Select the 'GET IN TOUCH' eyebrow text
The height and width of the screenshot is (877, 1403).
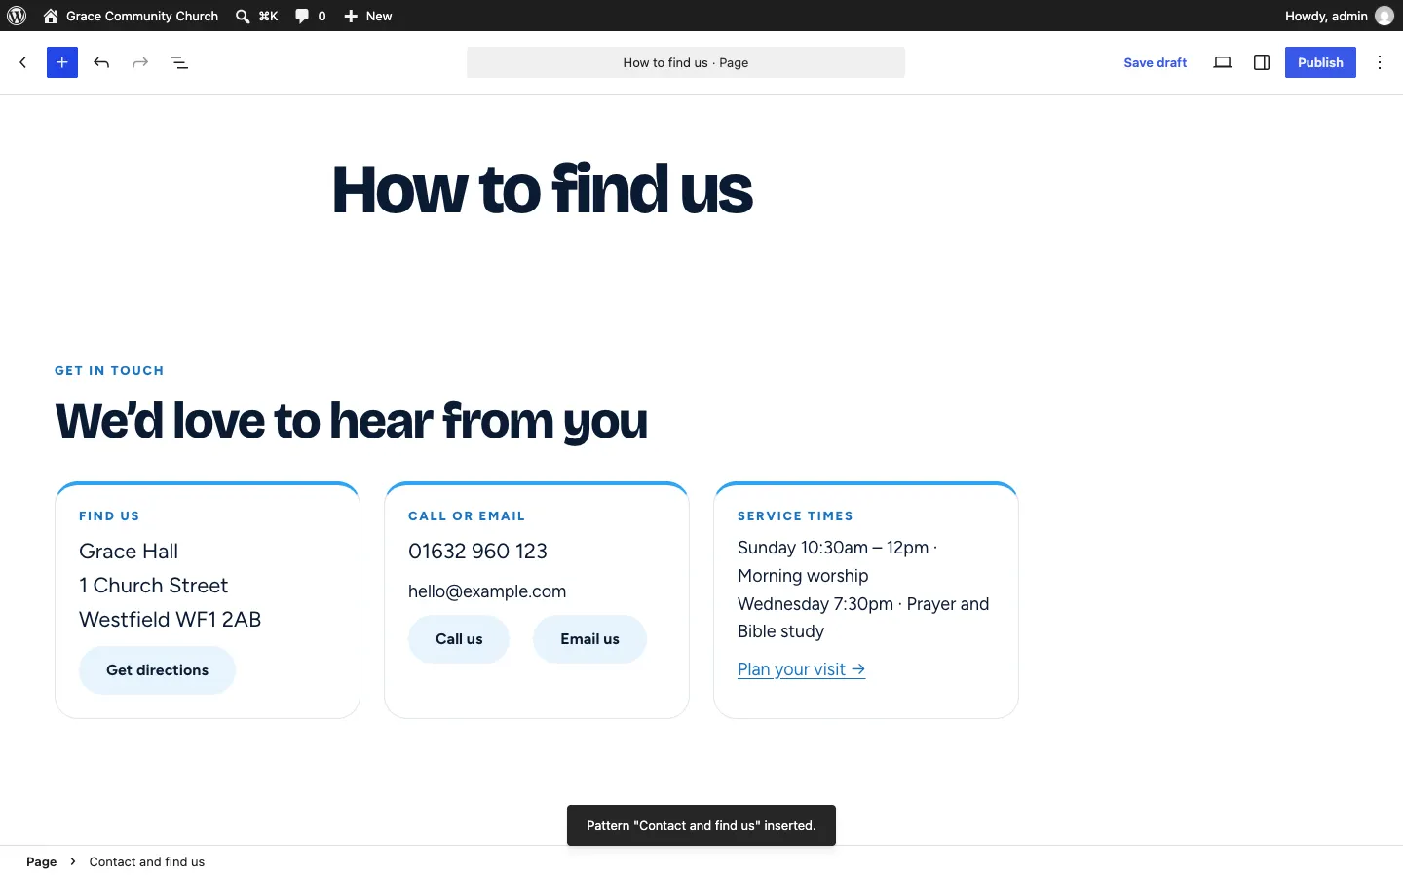109,370
